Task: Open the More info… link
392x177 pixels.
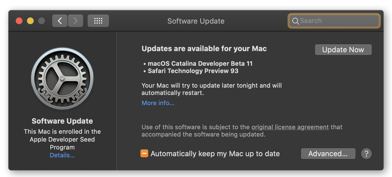Action: tap(158, 103)
